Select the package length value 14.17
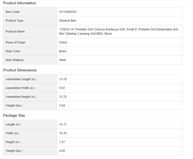Screen dimensions: 193x159 [x=63, y=124]
